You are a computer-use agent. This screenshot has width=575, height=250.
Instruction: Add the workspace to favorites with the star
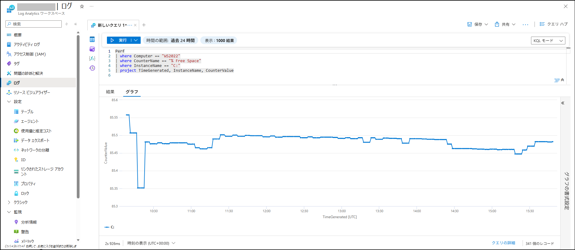click(x=82, y=6)
